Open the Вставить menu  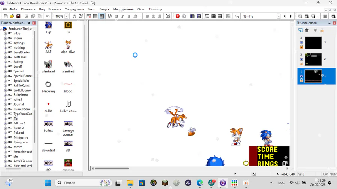click(55, 9)
